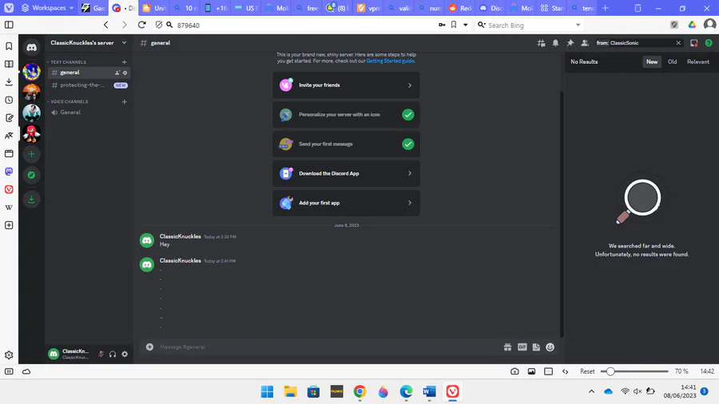Image resolution: width=719 pixels, height=404 pixels.
Task: Open the Knuckles avatar server
Action: [31, 134]
